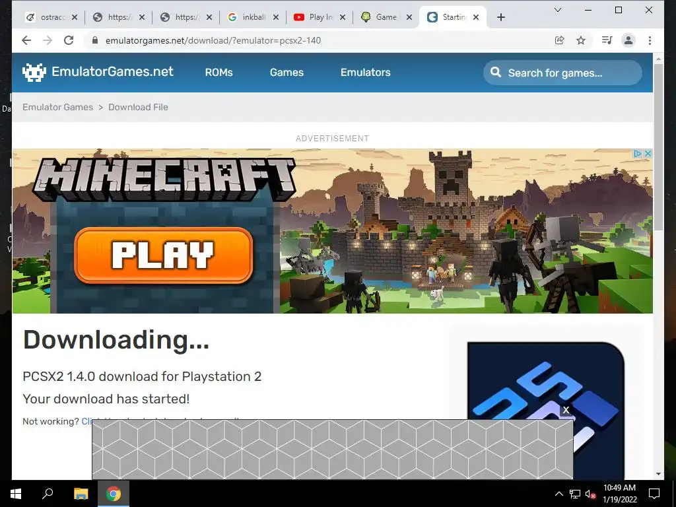Open the notification center icon
The height and width of the screenshot is (507, 676).
click(x=654, y=494)
